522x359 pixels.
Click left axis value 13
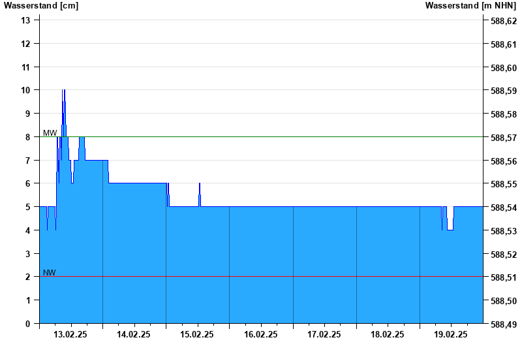25,20
